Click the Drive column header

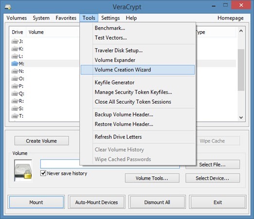coord(18,32)
